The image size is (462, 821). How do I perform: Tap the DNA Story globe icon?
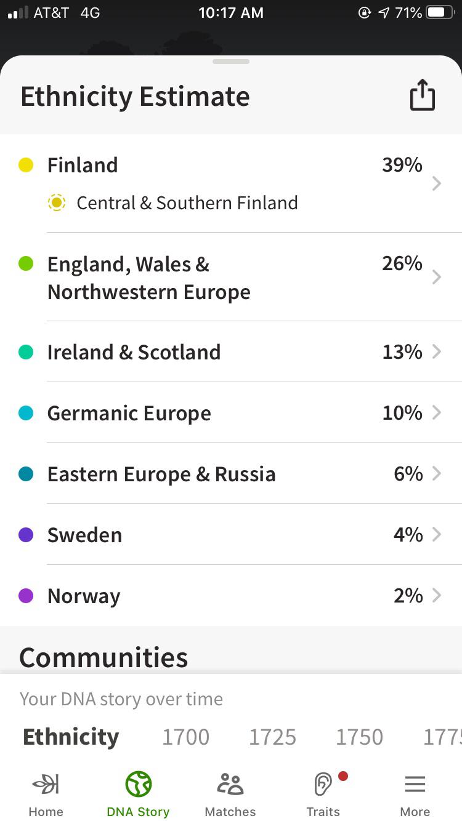coord(138,785)
